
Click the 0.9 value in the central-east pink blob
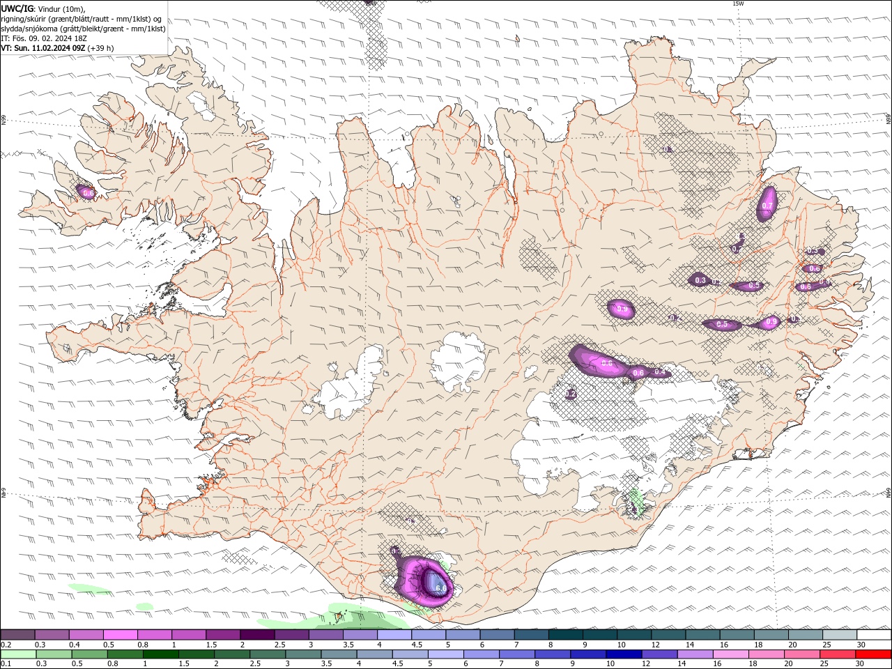pos(622,309)
